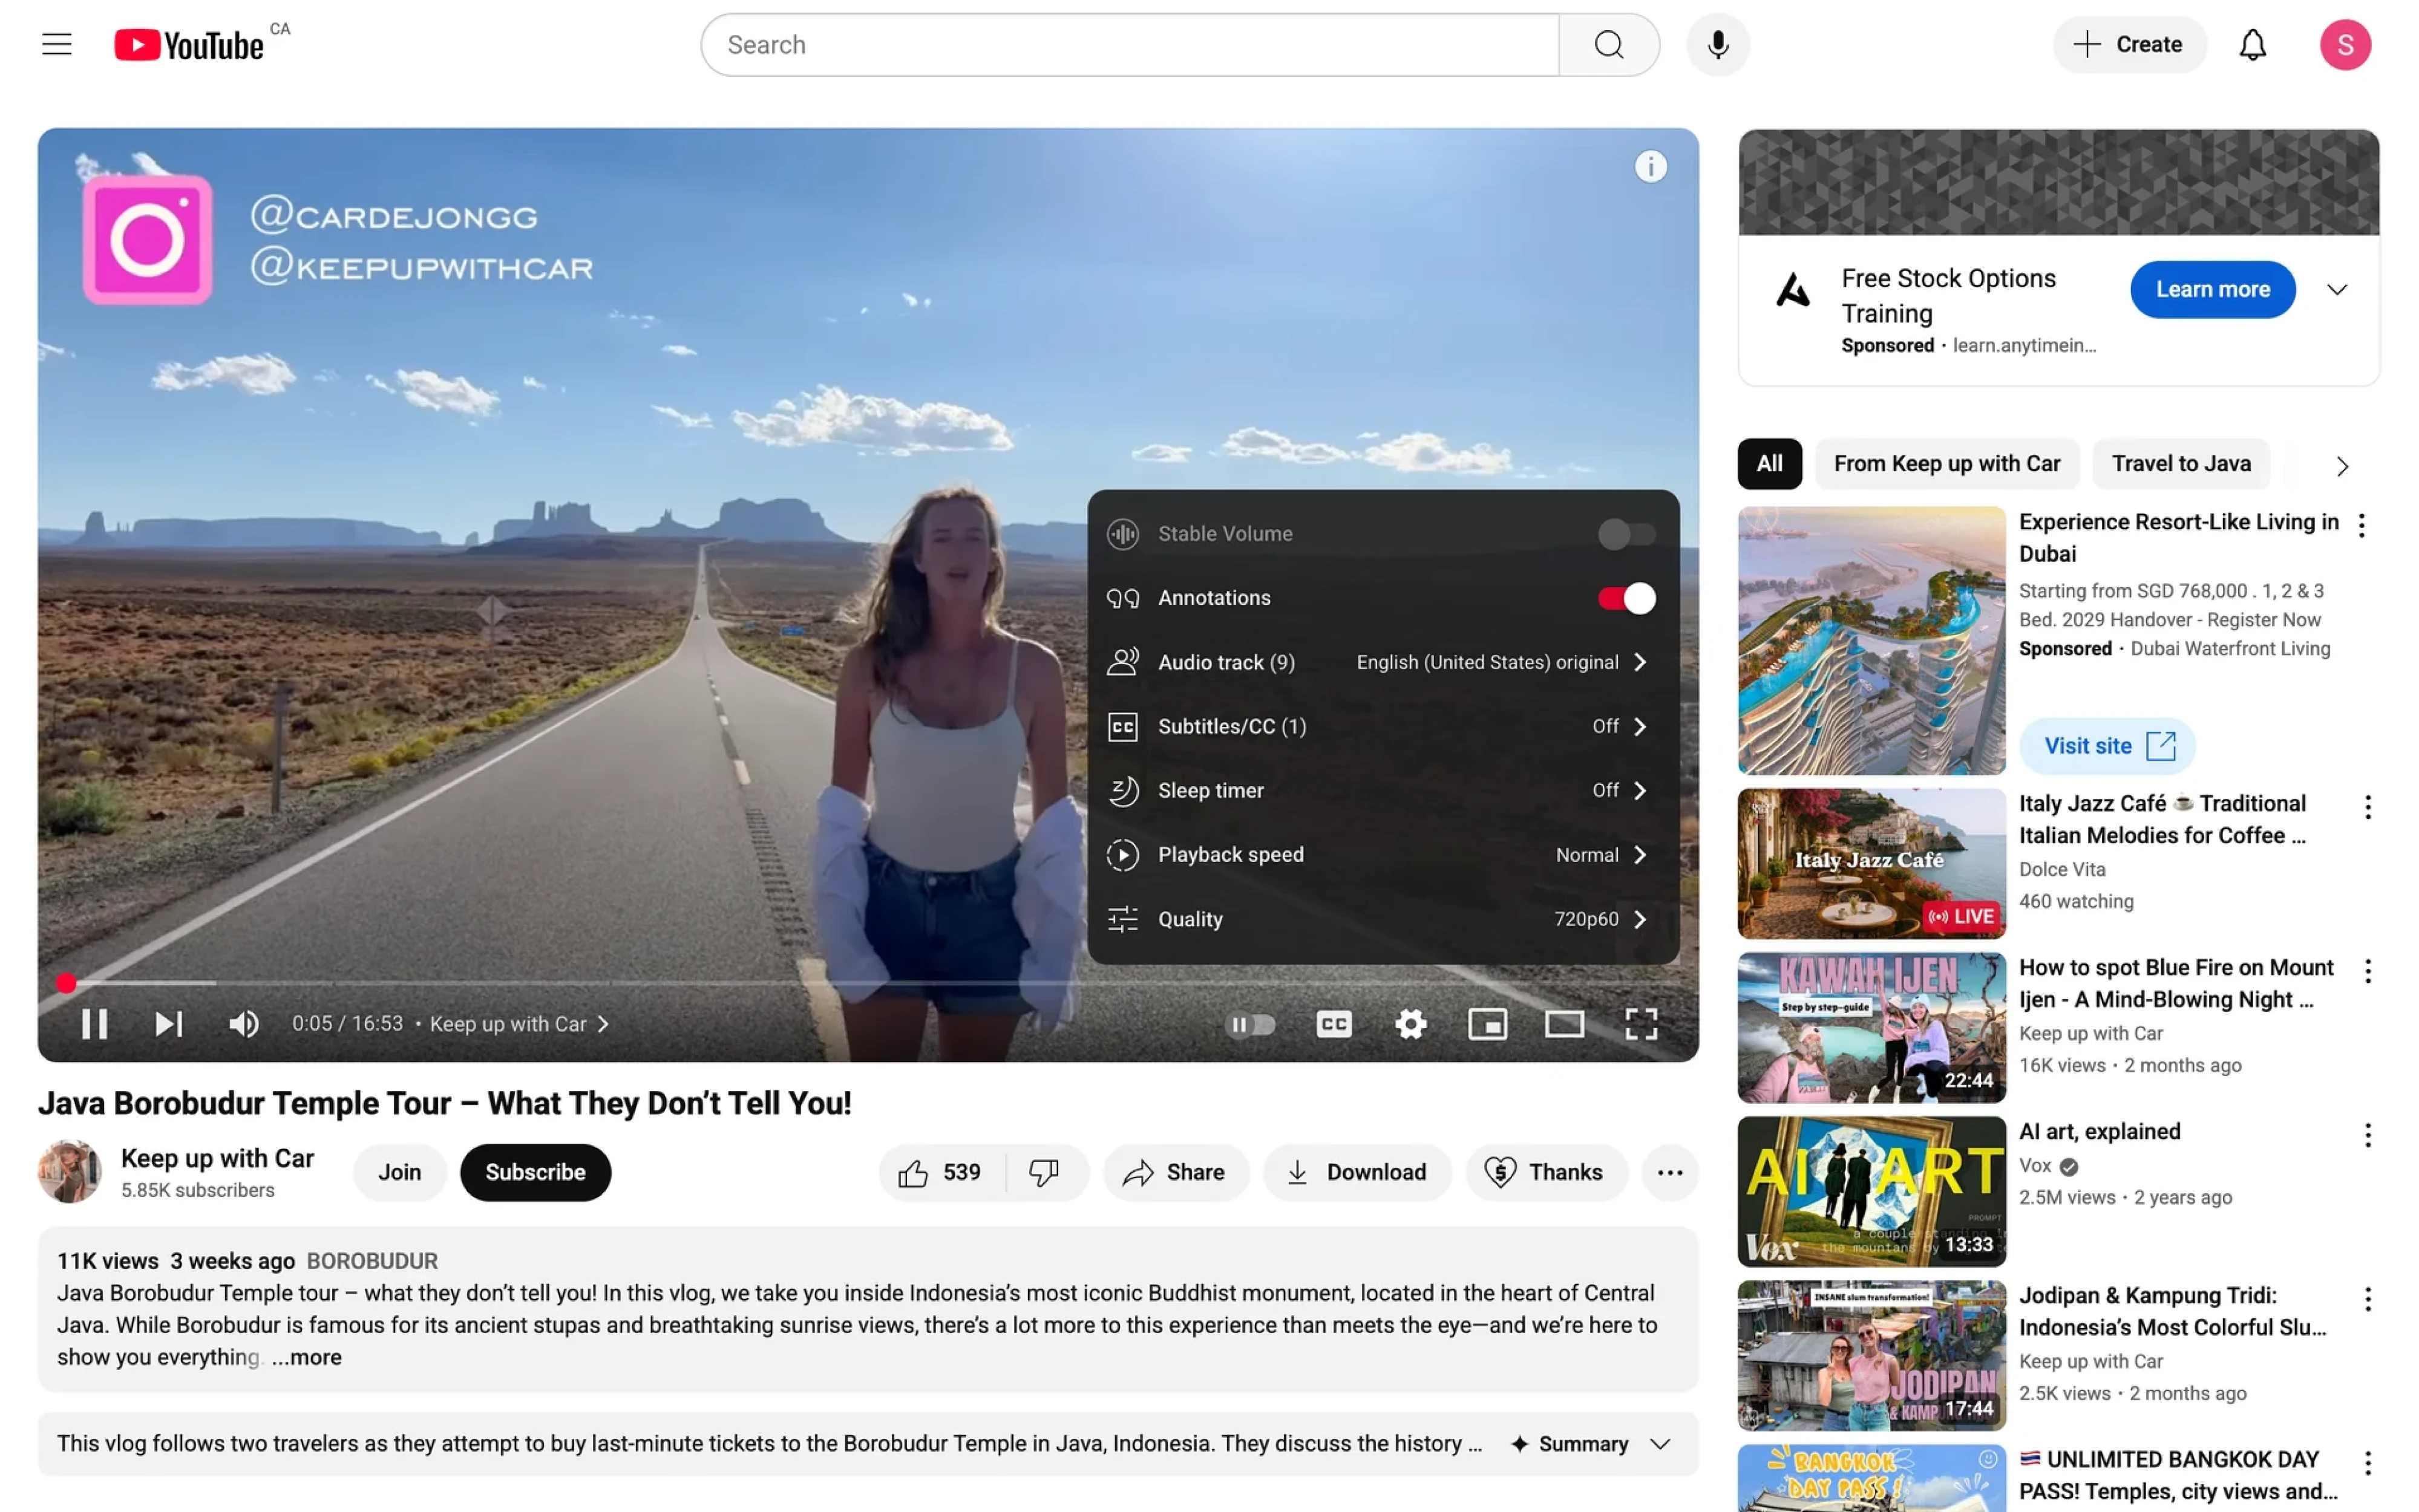Toggle autoplay switch in player
Screen dimensions: 2419x1512
coord(1249,1024)
